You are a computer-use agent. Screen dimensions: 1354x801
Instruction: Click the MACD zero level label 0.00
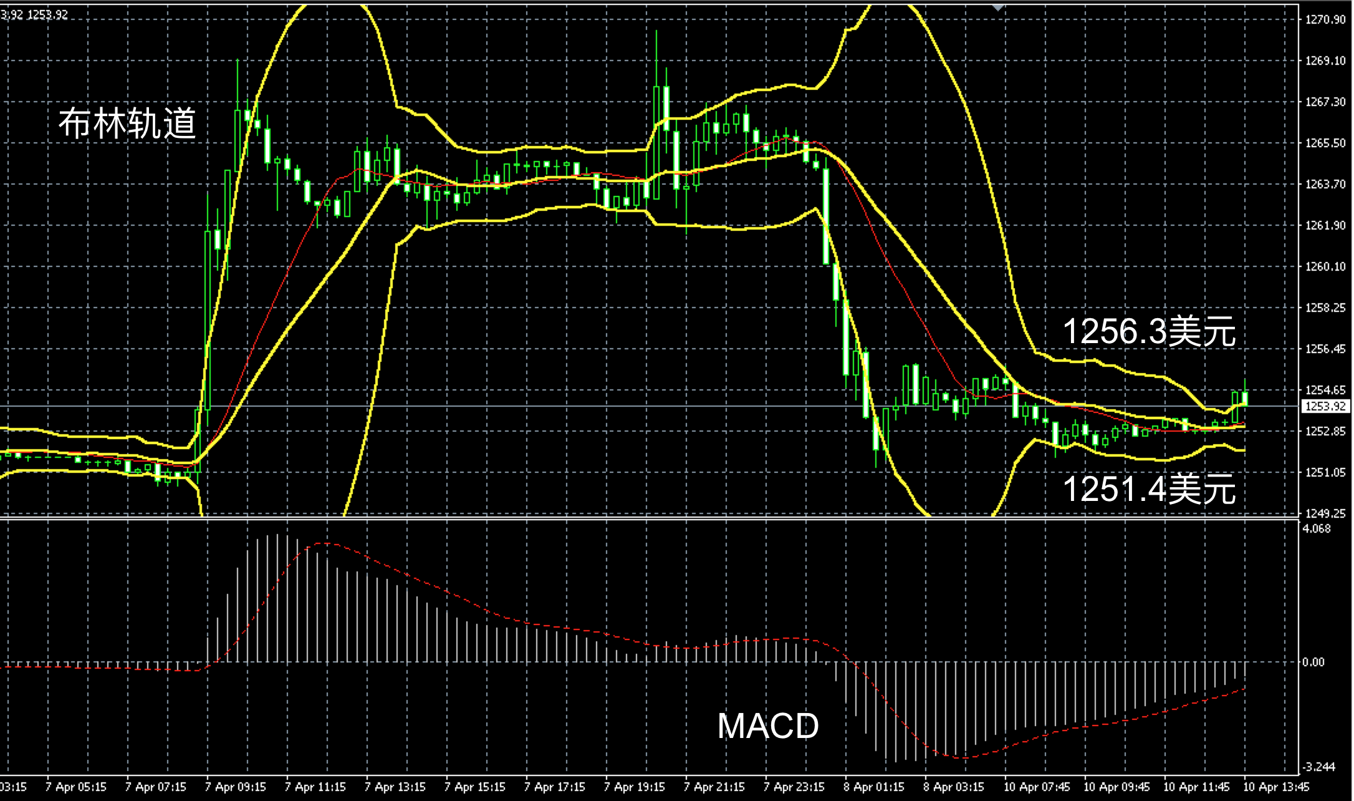[x=1313, y=662]
